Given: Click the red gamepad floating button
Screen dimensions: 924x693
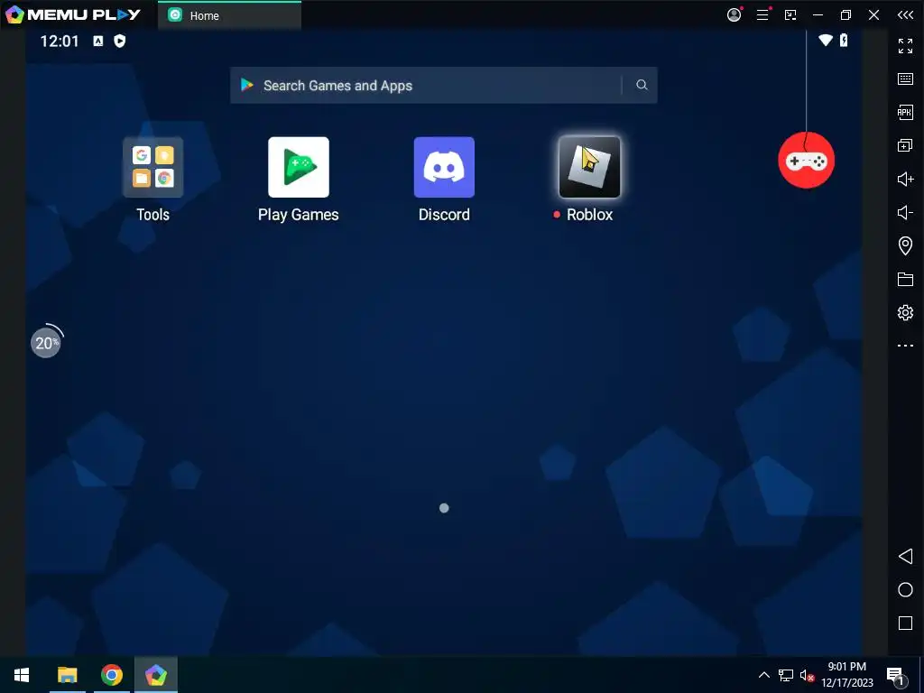Looking at the screenshot, I should [x=806, y=161].
